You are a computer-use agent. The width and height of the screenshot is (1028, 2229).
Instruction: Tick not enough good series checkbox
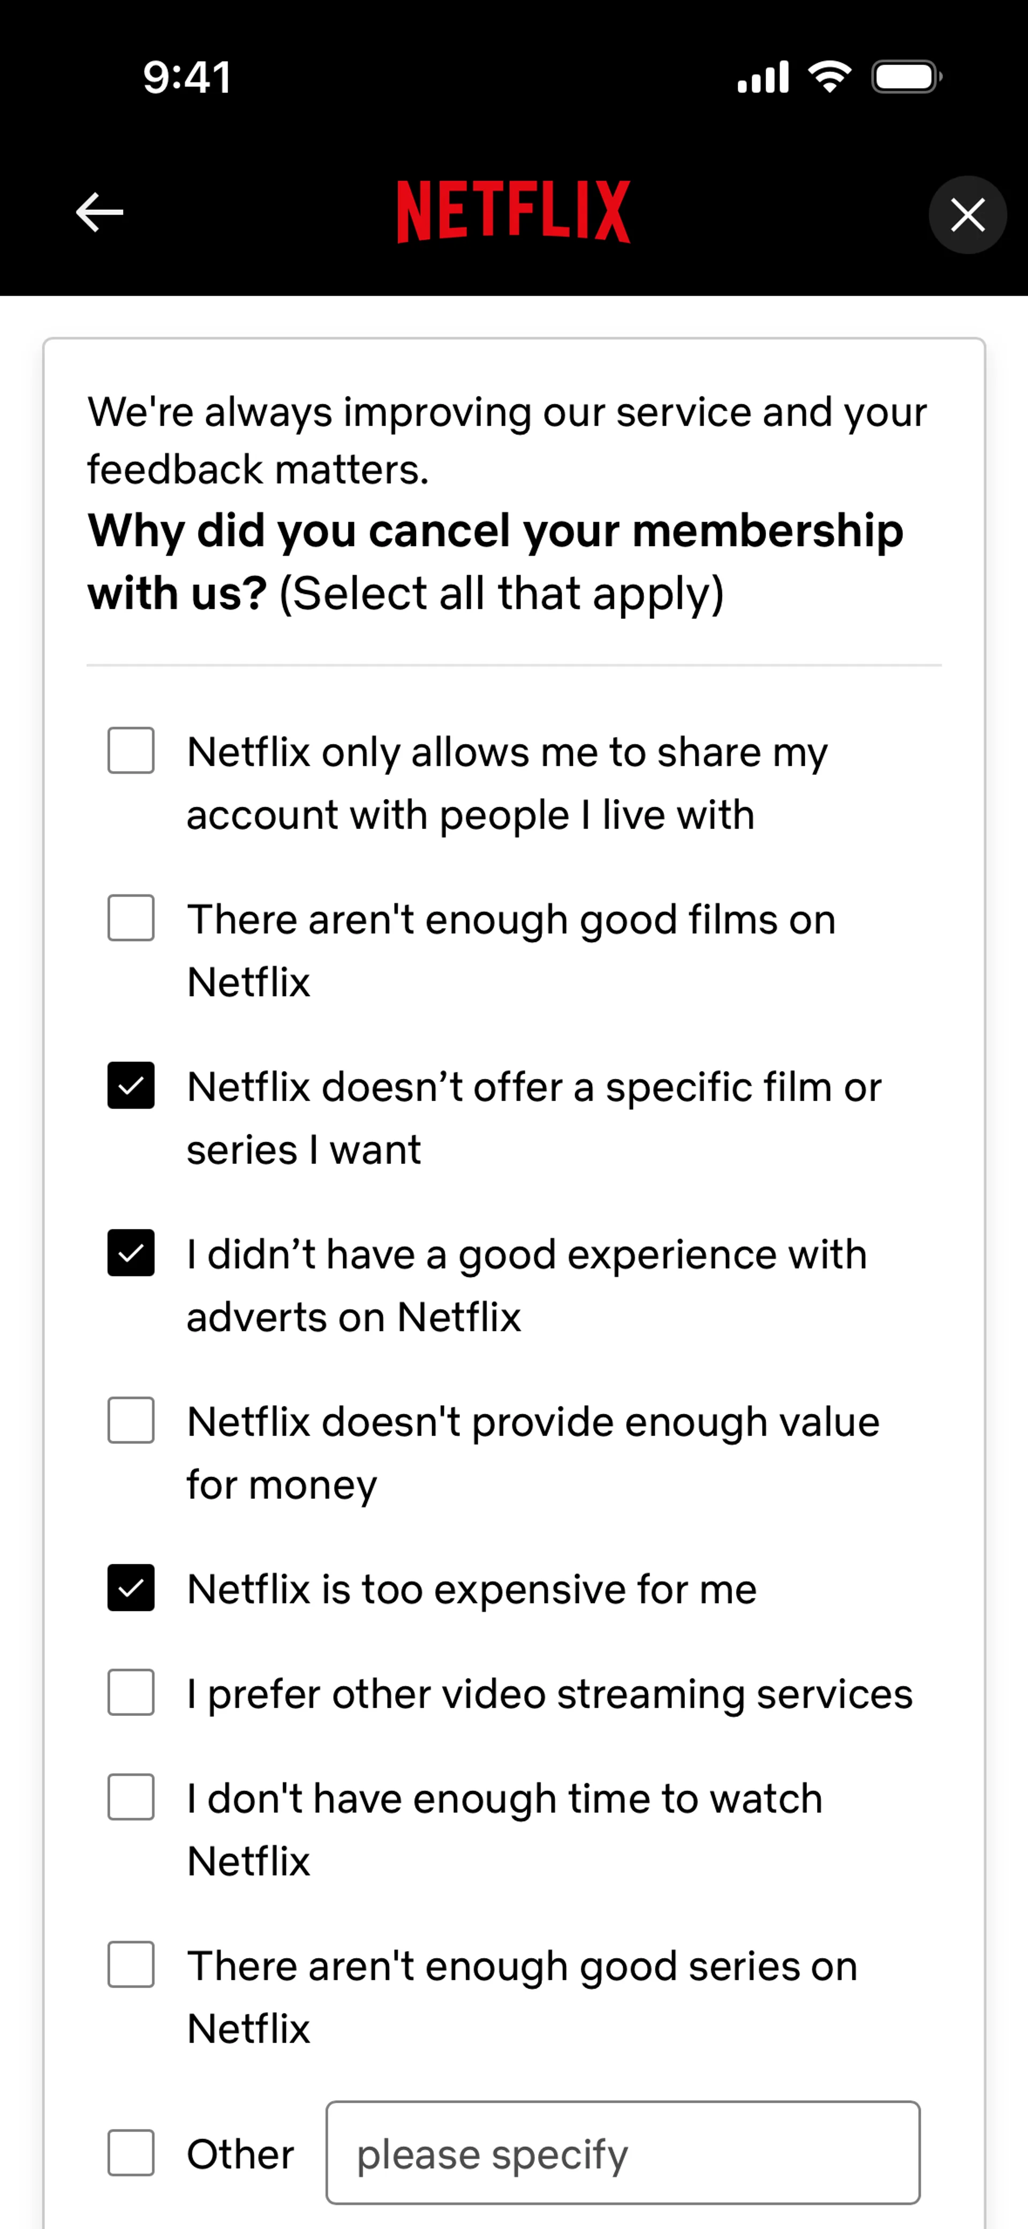pos(131,1964)
